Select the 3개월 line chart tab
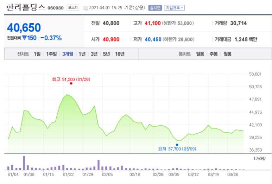Image resolution: width=272 pixels, height=184 pixels. coord(68,54)
